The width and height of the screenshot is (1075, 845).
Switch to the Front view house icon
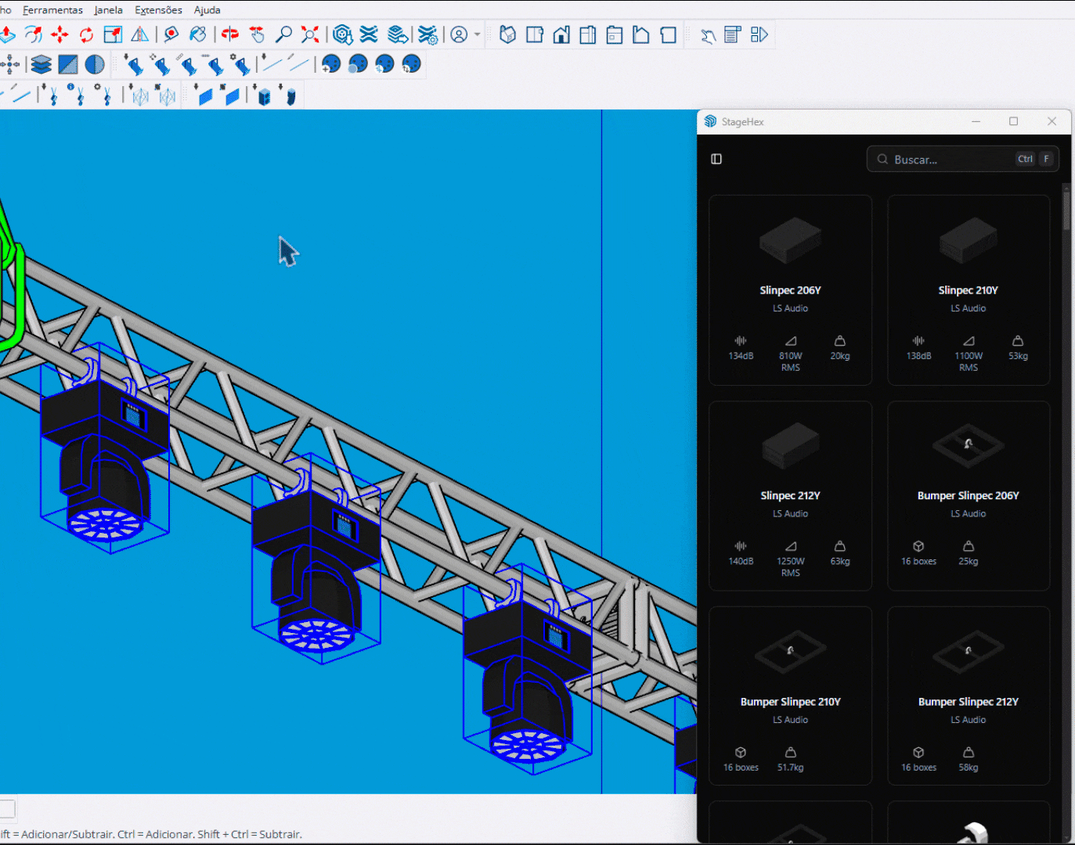[561, 34]
